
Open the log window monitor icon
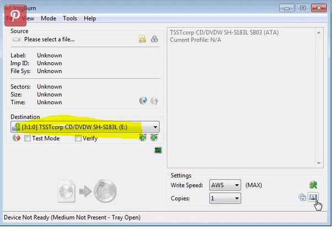pyautogui.click(x=158, y=150)
